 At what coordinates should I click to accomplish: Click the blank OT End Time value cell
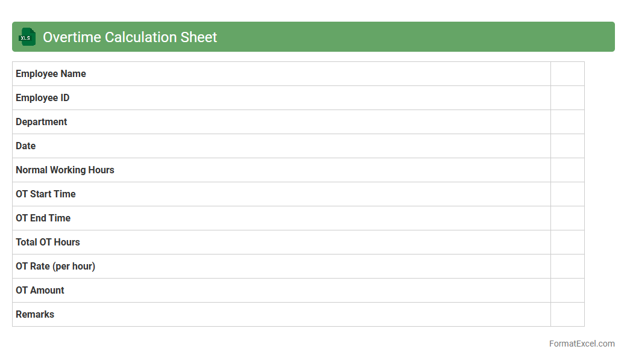pos(567,218)
